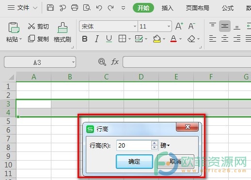Expand the fill color dropdown arrow
This screenshot has width=251, height=180.
click(x=164, y=39)
